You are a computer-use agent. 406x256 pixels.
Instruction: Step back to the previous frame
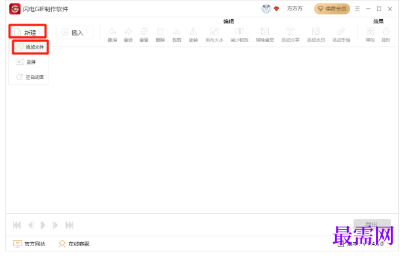coord(31,225)
